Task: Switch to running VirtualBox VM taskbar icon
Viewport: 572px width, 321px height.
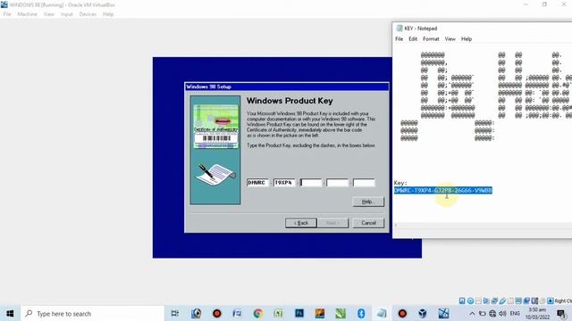Action: 443,313
